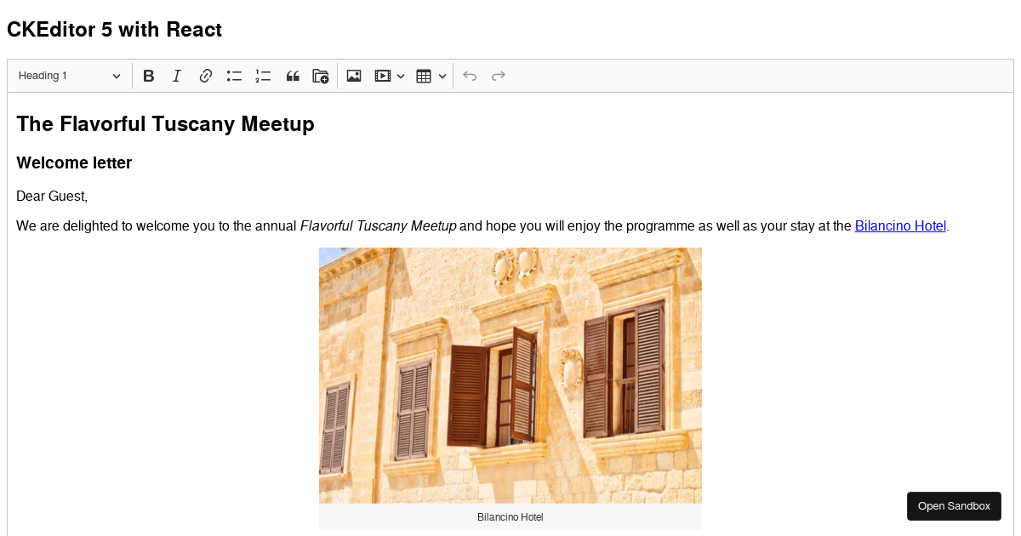Open the Heading 1 style dropdown

(70, 76)
